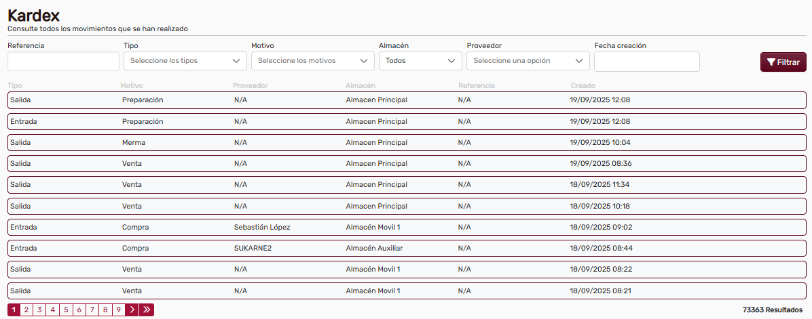Screen dimensions: 812x319
Task: Click the Tipo column header
Action: click(15, 86)
